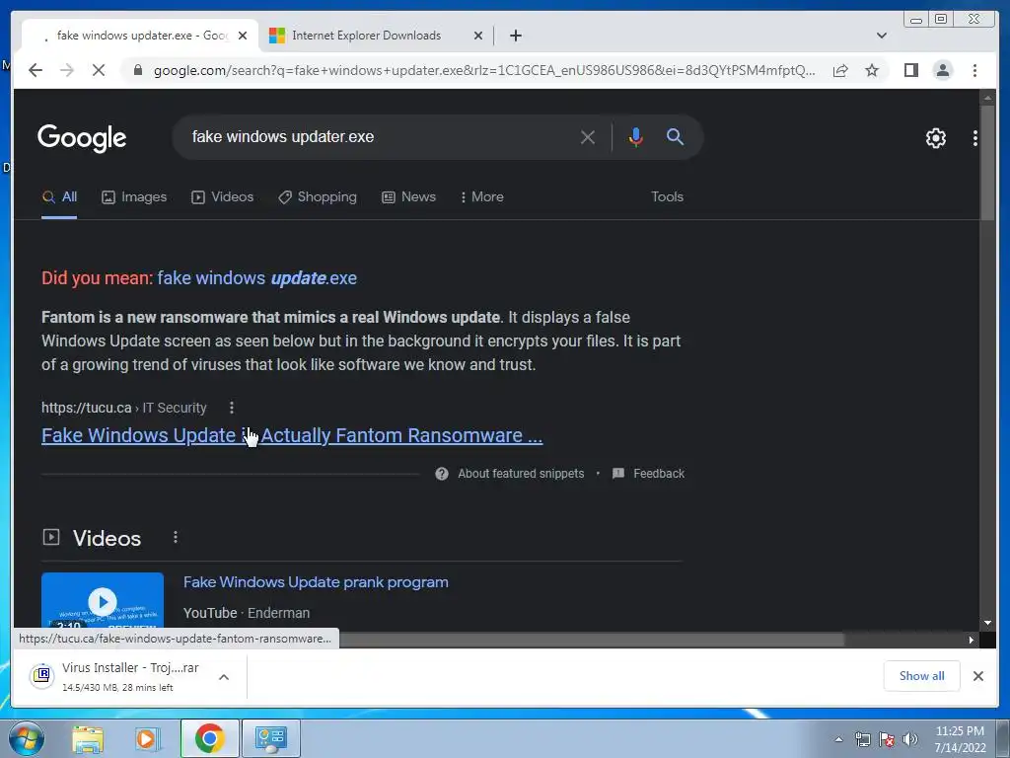Open Videos section options menu

176,537
